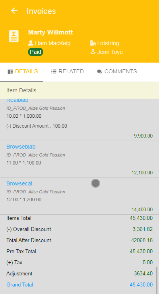Screen dimensions: 159x294
Task: Open the Browseblab item link
Action: point(21,147)
